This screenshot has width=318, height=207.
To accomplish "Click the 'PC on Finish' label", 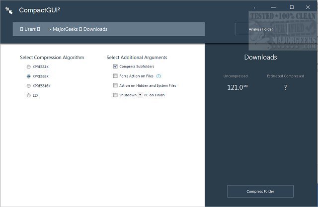I will click(155, 95).
